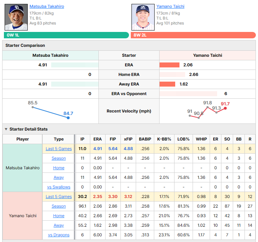Screen dimensions: 258x242
Task: Click Yamano Taichi's player photo
Action: tap(143, 17)
